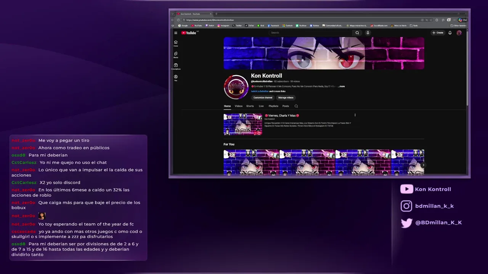Switch to the Videos channel tab
This screenshot has height=274, width=488.
pyautogui.click(x=239, y=106)
